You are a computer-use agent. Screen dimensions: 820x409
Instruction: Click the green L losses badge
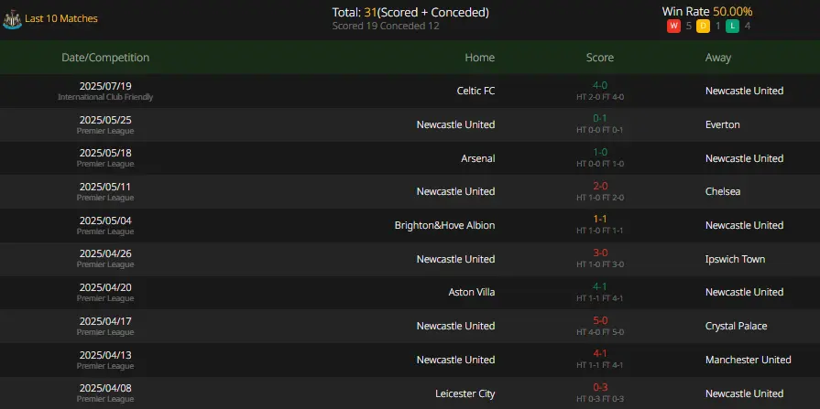coord(733,26)
